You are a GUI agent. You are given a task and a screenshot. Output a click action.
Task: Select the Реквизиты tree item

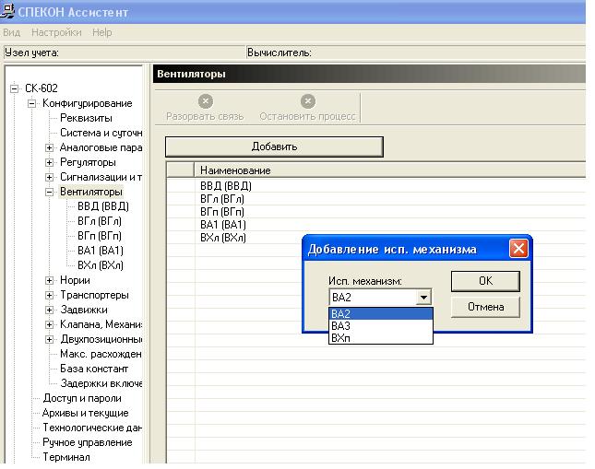coord(86,118)
